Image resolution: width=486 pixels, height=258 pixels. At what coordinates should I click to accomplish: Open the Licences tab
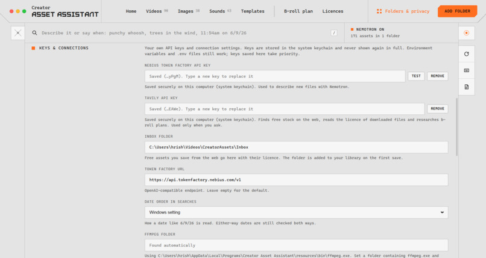pyautogui.click(x=333, y=11)
